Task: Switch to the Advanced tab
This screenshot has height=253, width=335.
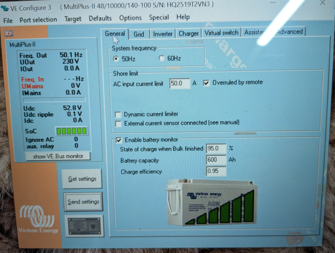Action: (290, 32)
